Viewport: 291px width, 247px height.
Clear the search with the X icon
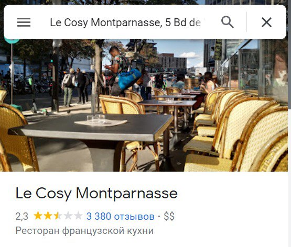(266, 22)
